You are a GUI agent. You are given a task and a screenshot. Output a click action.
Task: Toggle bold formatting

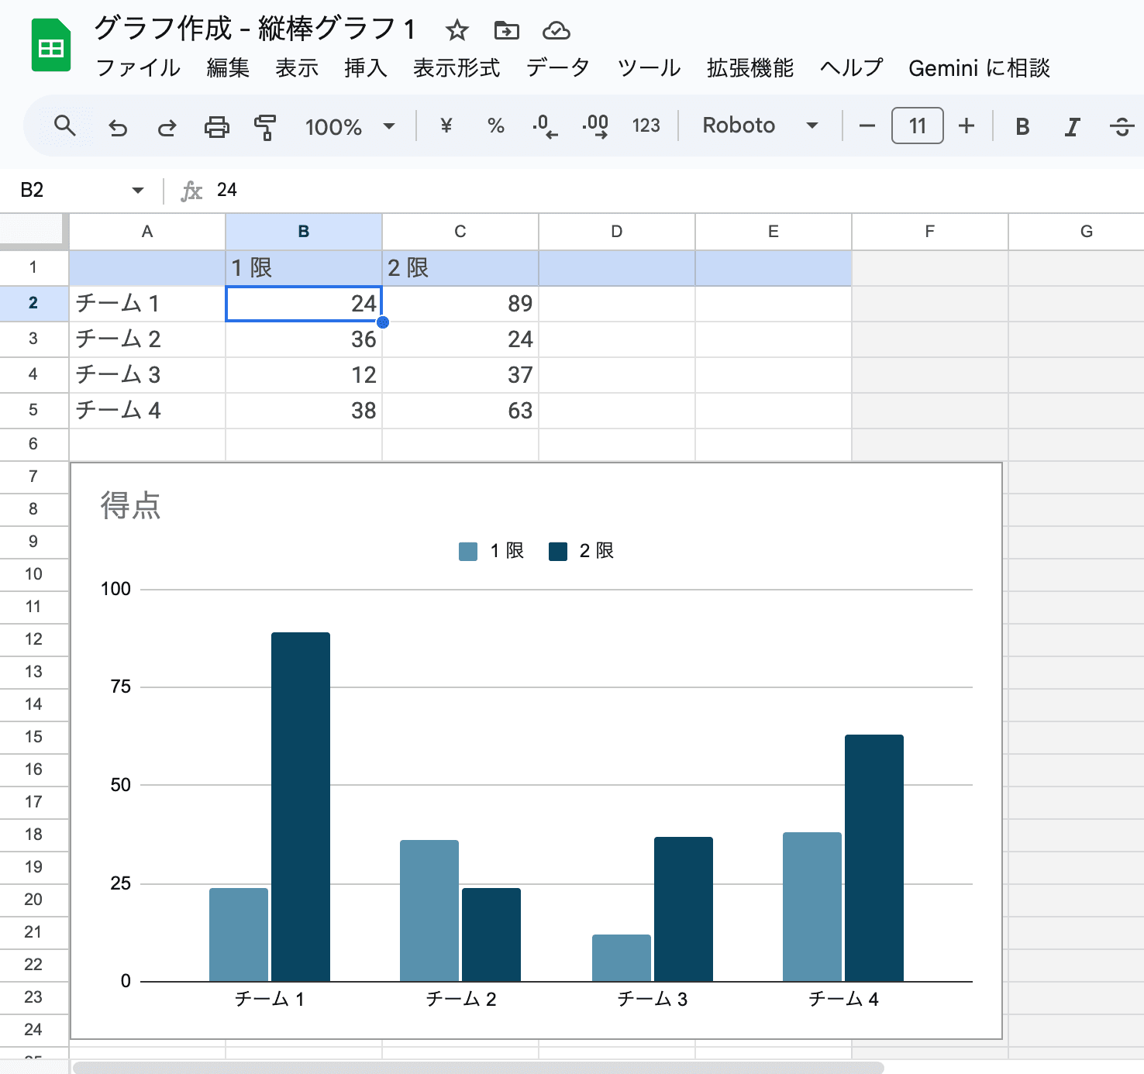click(1022, 126)
